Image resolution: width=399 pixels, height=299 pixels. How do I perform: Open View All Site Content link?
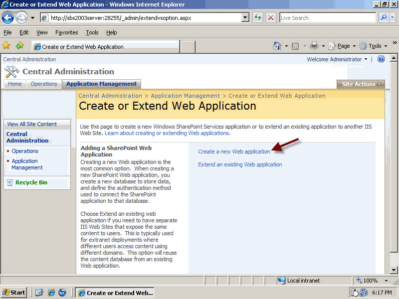point(32,124)
